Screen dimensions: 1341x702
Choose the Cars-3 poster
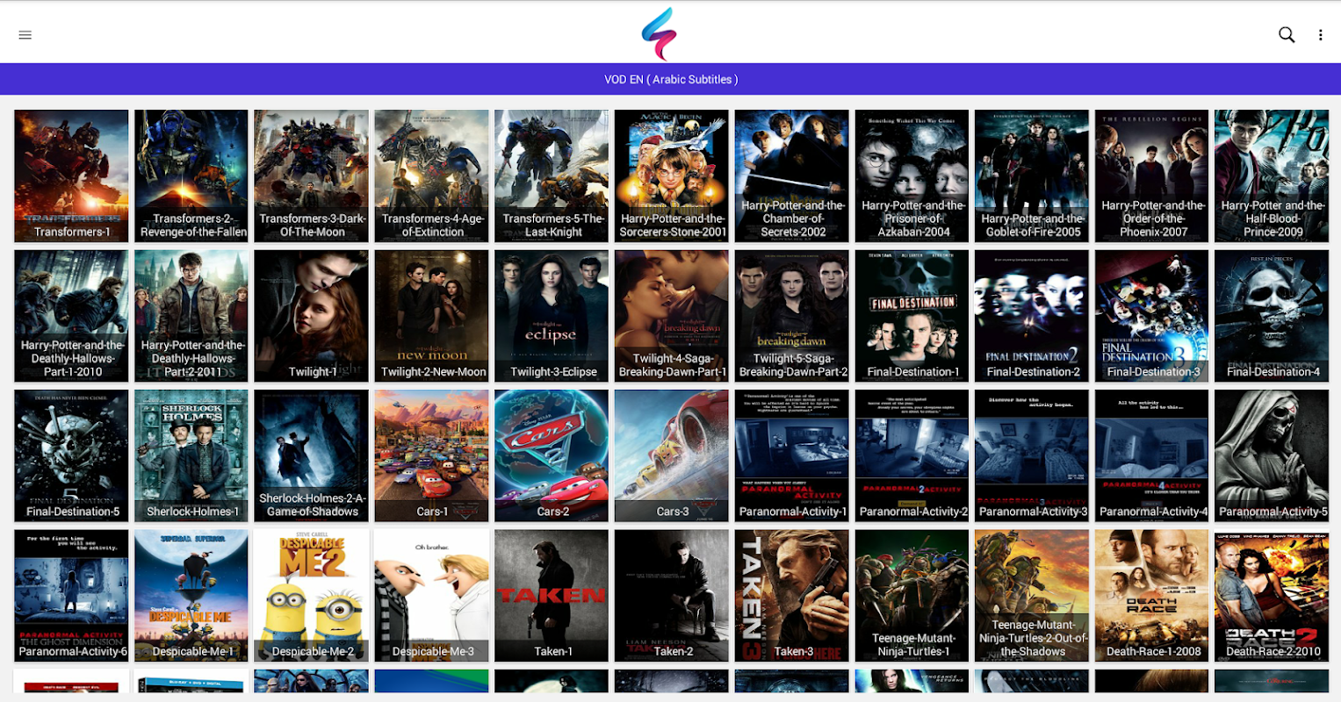click(x=672, y=455)
